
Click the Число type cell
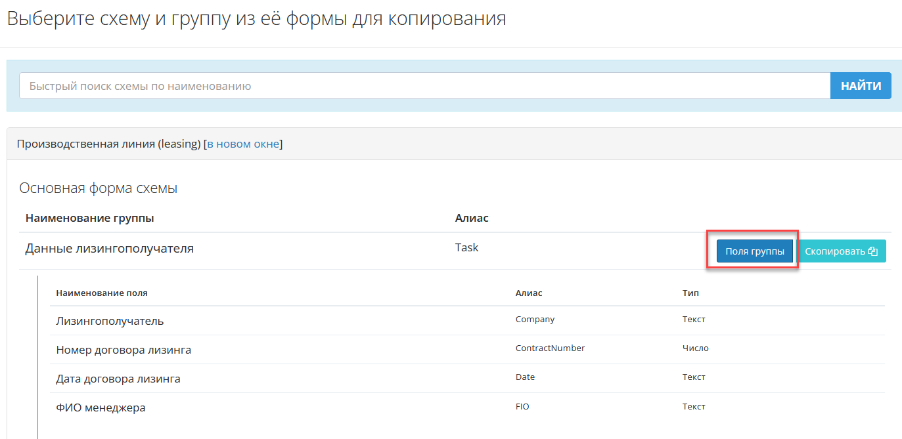[695, 348]
